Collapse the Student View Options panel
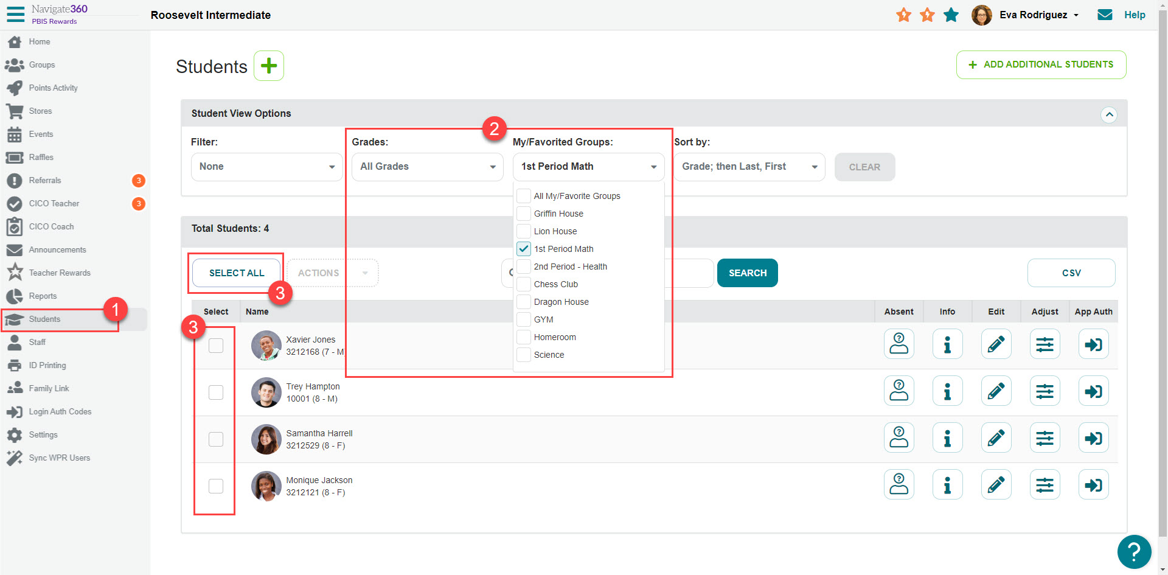The image size is (1168, 575). [1110, 114]
